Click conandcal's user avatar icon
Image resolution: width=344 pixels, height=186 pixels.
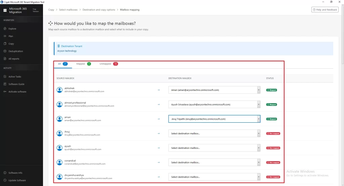59,162
